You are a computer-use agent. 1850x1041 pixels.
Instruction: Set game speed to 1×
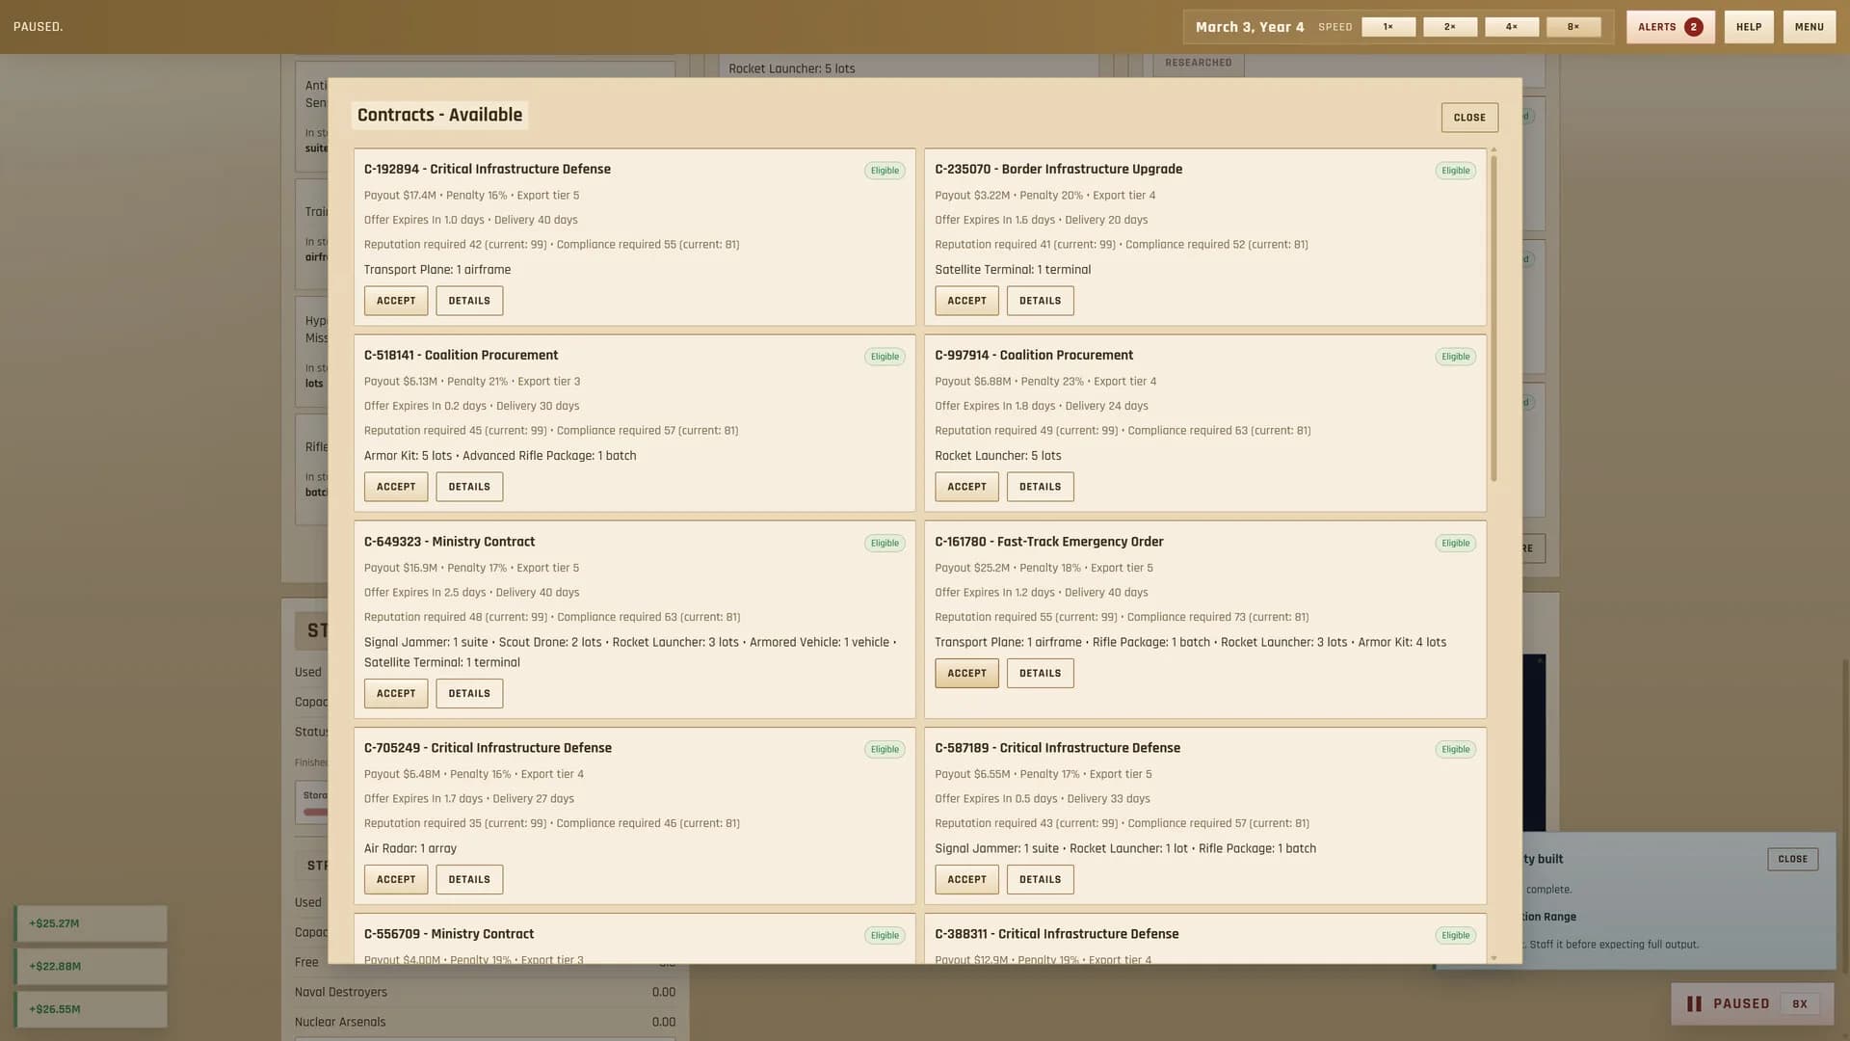coord(1388,27)
